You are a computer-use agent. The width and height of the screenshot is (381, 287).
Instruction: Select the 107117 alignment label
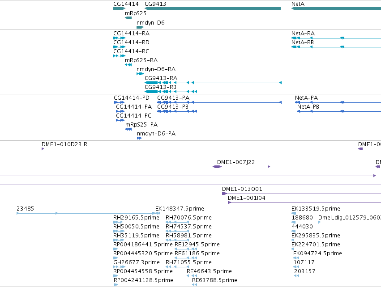304,262
